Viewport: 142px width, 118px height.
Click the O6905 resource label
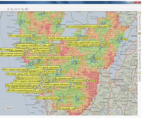pos(38,38)
